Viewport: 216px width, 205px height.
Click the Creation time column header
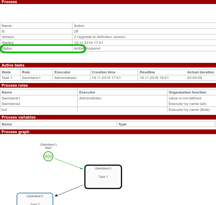[x=103, y=72]
